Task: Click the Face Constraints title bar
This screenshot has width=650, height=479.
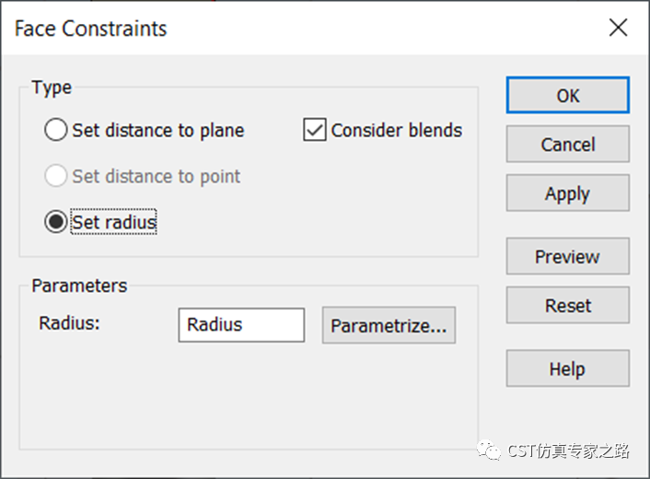Action: pyautogui.click(x=276, y=28)
